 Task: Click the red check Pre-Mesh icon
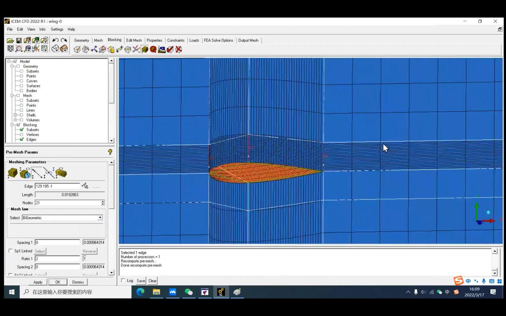pos(170,50)
